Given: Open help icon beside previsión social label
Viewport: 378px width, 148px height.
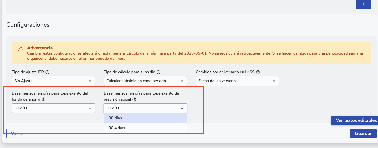Looking at the screenshot, I should [x=134, y=99].
